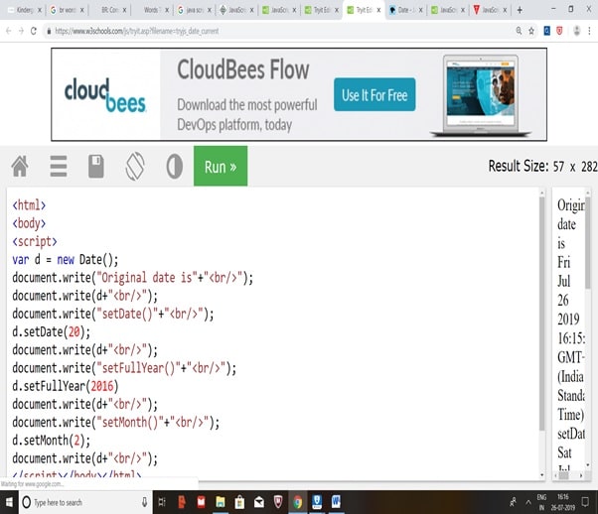Viewport: 598px width, 514px height.
Task: Click the blue extension icon in the toolbar
Action: (547, 31)
